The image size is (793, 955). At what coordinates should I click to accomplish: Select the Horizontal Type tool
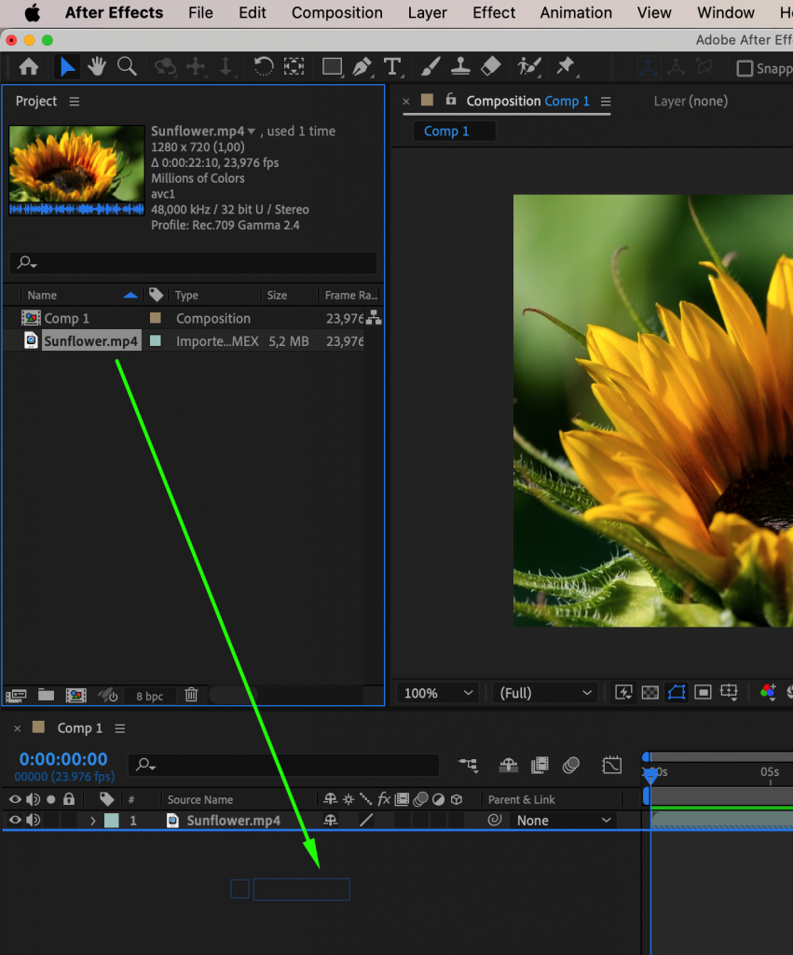(392, 66)
